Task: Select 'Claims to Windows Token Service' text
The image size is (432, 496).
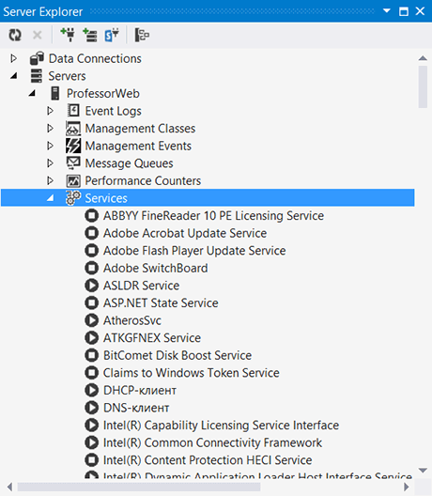Action: tap(192, 373)
